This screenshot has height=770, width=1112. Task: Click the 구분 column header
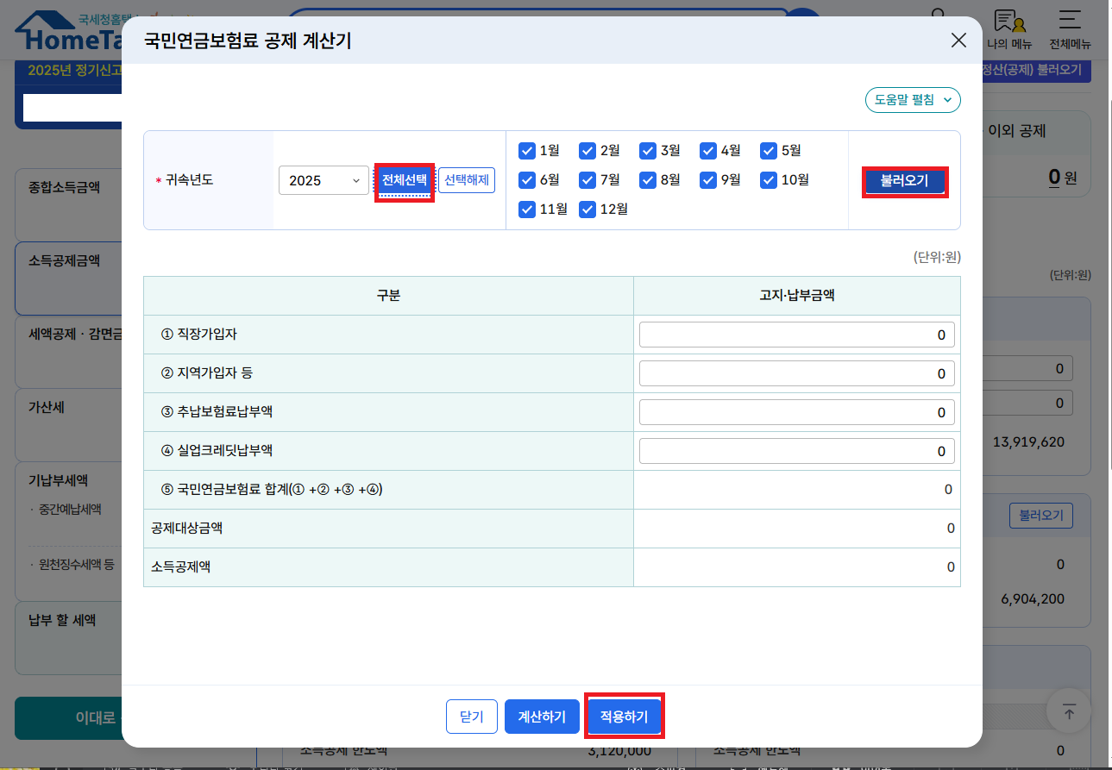[388, 295]
